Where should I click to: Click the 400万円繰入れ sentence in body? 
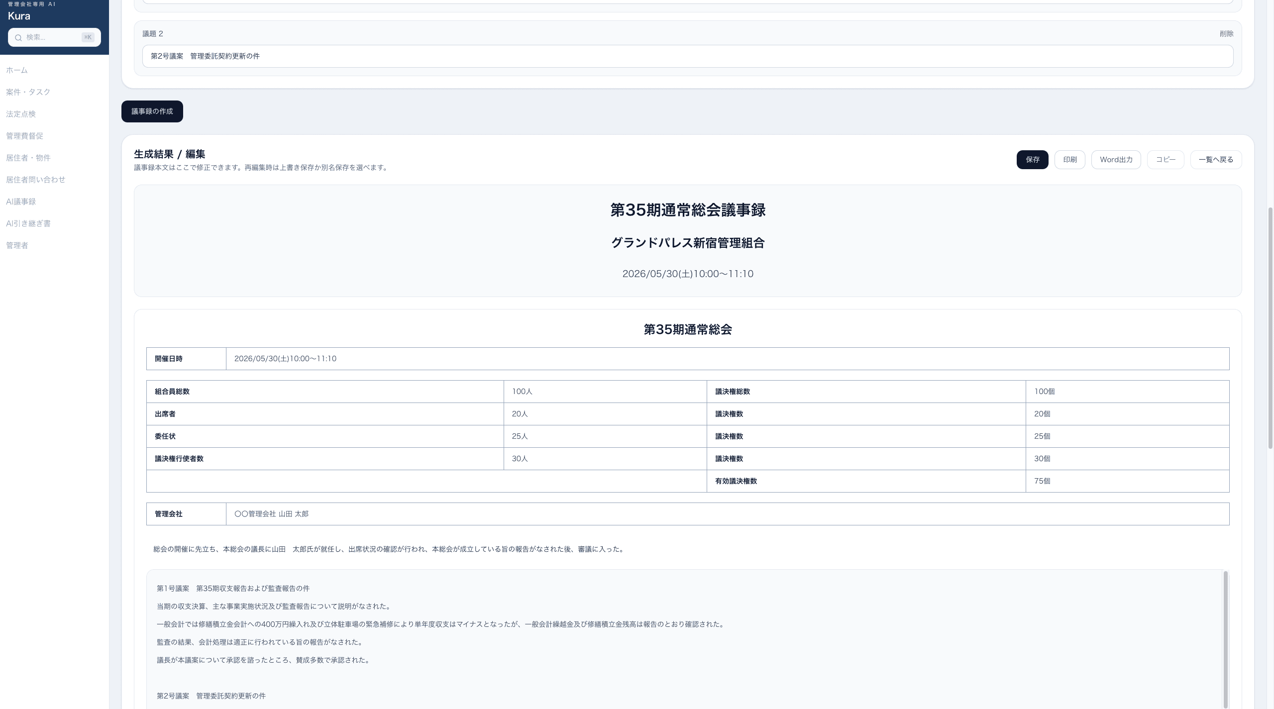[441, 624]
